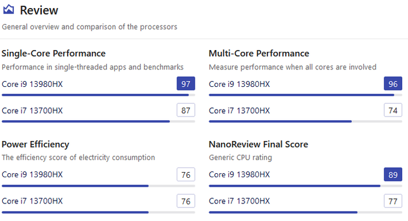This screenshot has width=408, height=221.
Task: Click the Multi-Core Performance heading
Action: 259,54
